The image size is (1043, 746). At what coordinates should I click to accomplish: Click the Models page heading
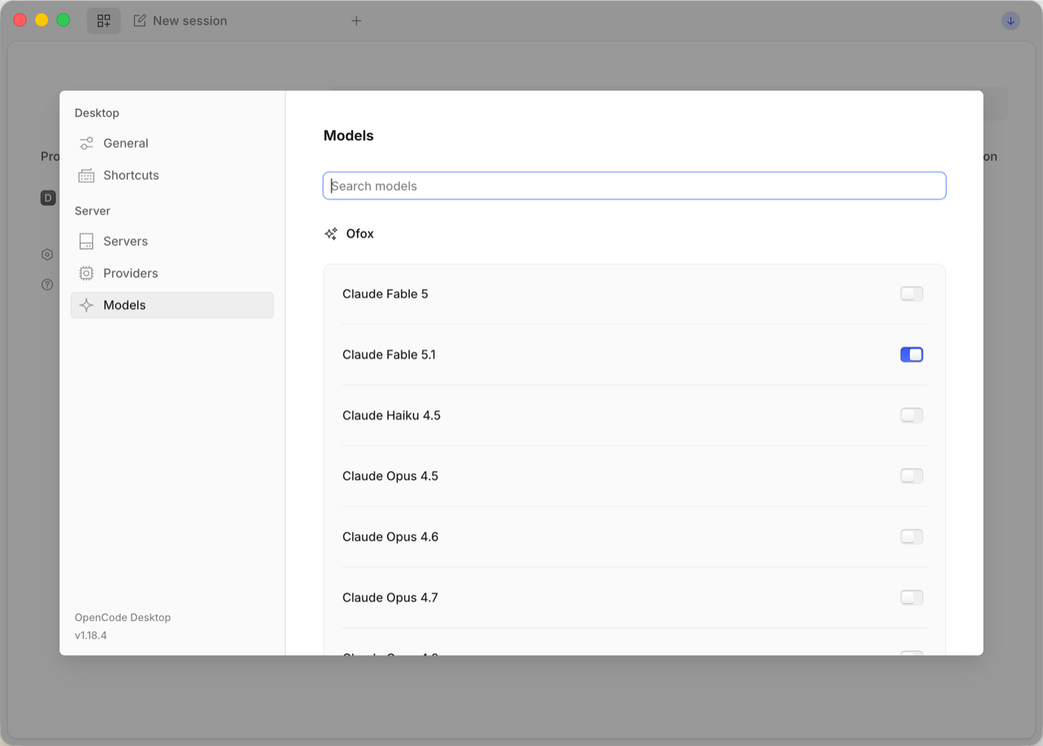coord(349,136)
